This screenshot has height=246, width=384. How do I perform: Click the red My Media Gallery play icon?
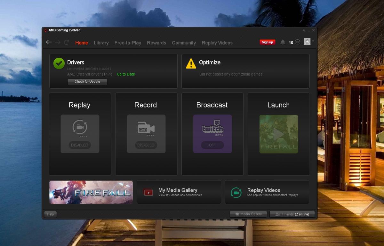pos(148,192)
